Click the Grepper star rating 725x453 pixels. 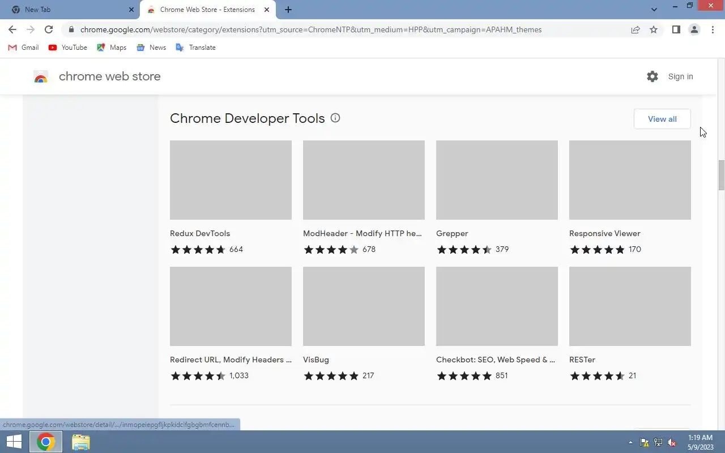click(464, 250)
